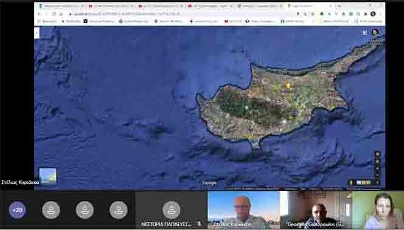Select the ΝΕΣΤΟΡΙΑ ΠΑΠΑΕΥΣΤ... participant tile
The width and height of the screenshot is (404, 230).
tap(171, 210)
